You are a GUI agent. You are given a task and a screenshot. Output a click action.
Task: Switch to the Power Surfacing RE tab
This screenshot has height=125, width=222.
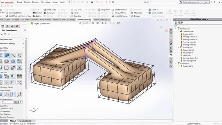click(102, 19)
